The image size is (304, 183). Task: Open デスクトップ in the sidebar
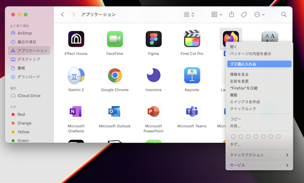29,59
